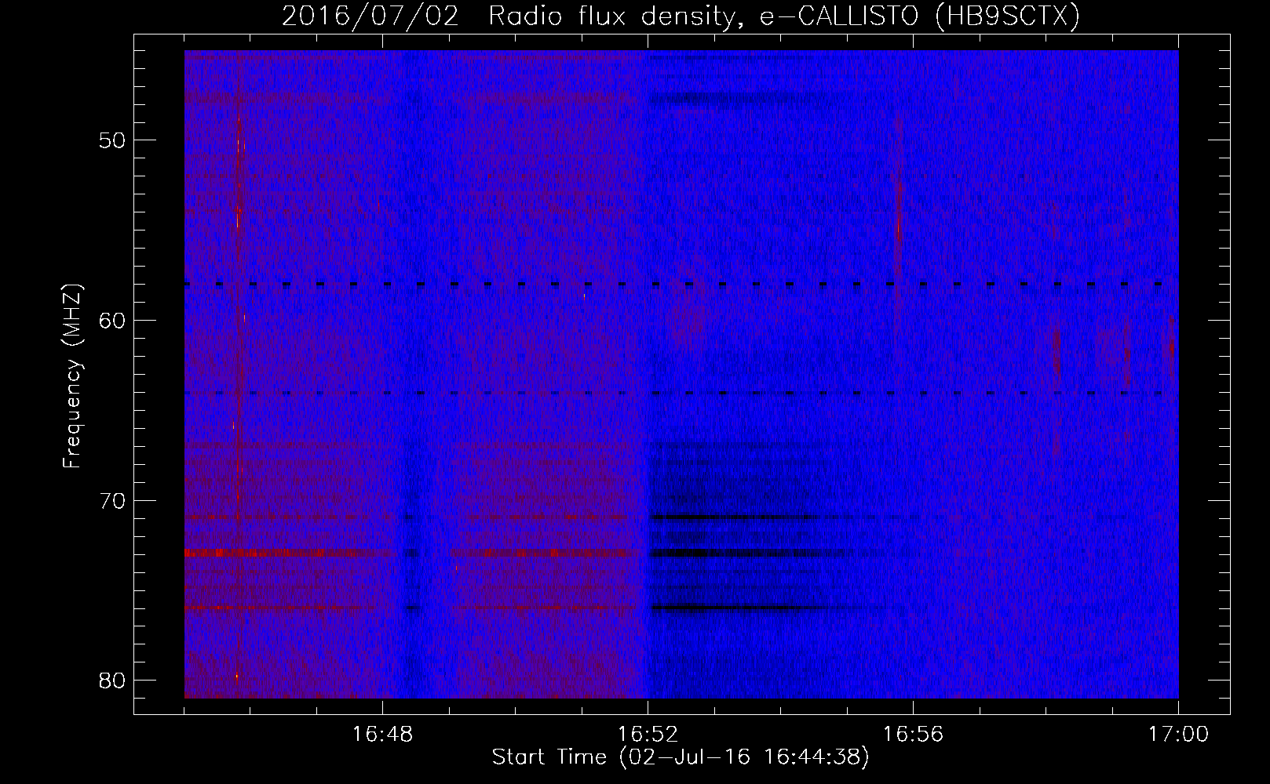Click the 70 MHz frequency tick label

[113, 501]
